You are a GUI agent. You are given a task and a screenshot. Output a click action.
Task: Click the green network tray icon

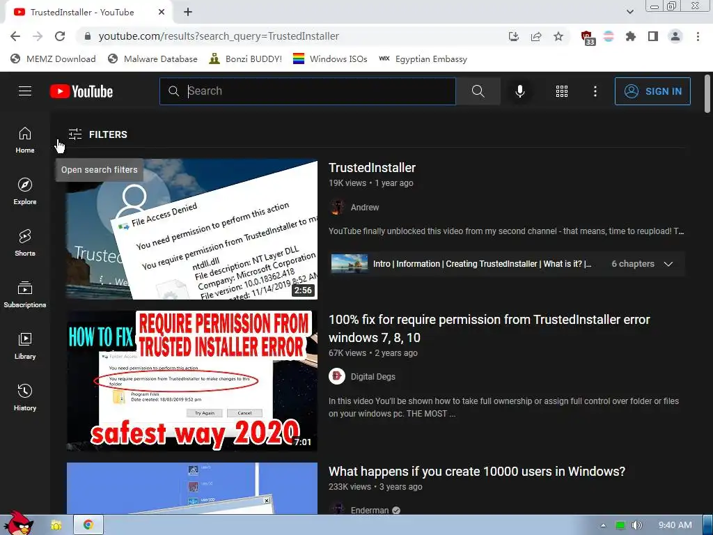coord(620,525)
